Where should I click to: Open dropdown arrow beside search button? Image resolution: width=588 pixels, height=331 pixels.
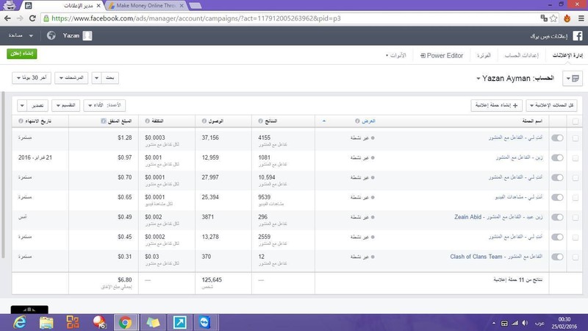96,78
